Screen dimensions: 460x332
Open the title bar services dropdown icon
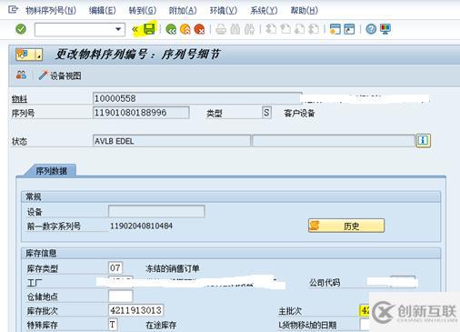tap(29, 55)
